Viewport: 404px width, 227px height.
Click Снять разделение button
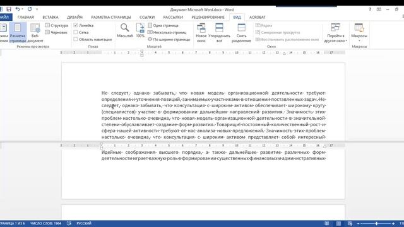coord(241,33)
